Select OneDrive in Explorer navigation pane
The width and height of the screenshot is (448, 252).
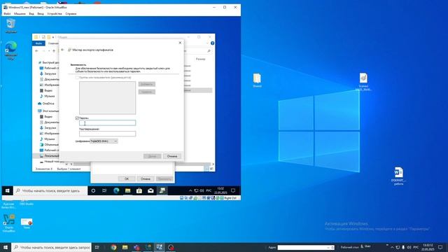point(48,104)
